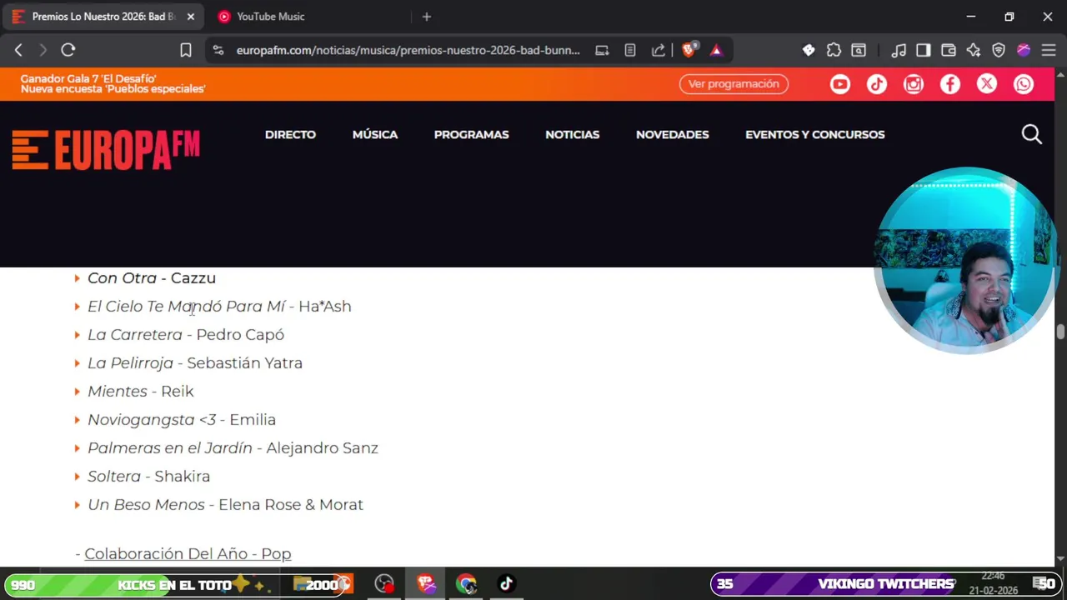This screenshot has width=1067, height=600.
Task: Open EVENTOS Y CONCURSOS menu
Action: (x=814, y=134)
